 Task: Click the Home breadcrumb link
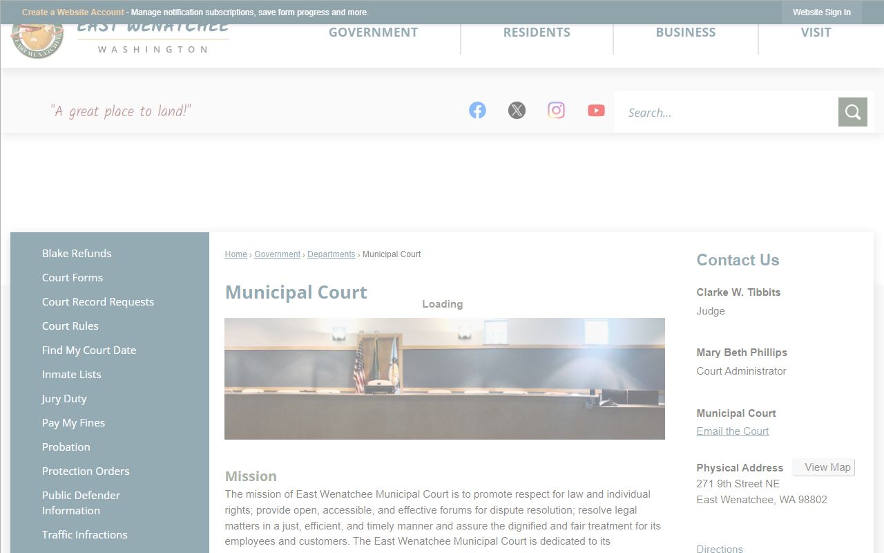pos(236,254)
